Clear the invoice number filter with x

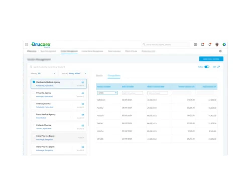[116, 93]
